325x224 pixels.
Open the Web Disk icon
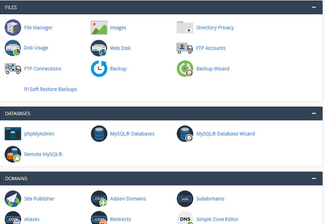point(99,48)
